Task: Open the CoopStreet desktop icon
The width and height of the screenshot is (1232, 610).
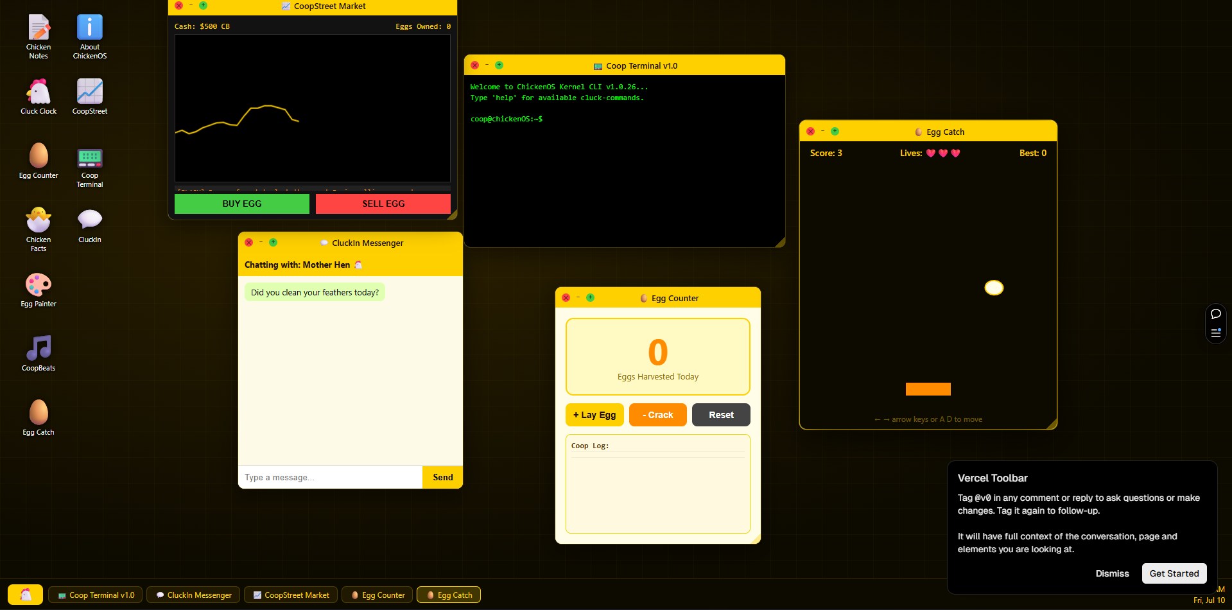Action: (90, 96)
